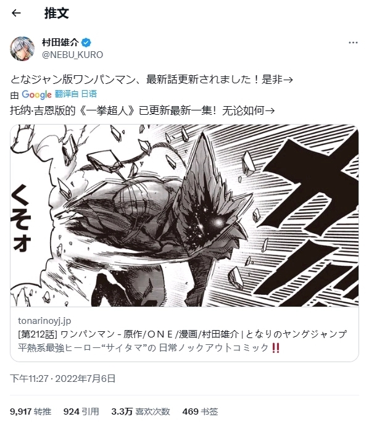Open the @NEBU_KURO handle
Image resolution: width=369 pixels, height=422 pixels.
click(x=72, y=55)
